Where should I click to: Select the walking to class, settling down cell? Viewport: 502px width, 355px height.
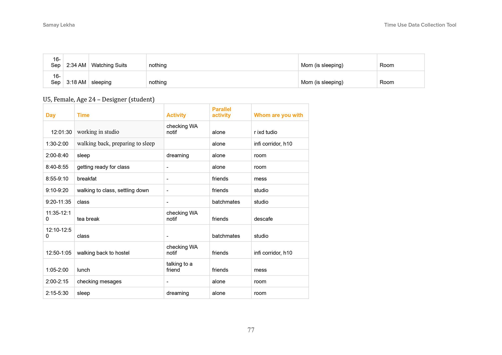point(113,190)
